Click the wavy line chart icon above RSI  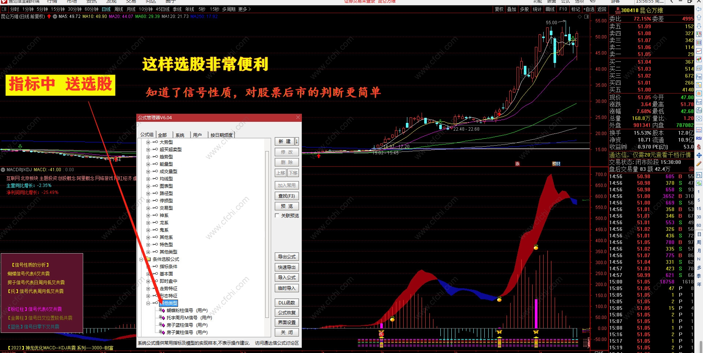tap(699, 130)
